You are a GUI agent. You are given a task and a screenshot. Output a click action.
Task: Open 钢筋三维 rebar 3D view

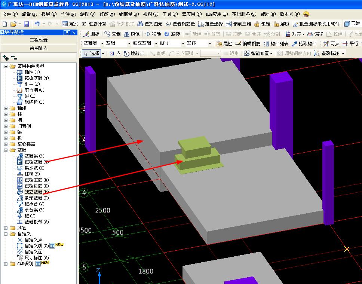pos(239,24)
